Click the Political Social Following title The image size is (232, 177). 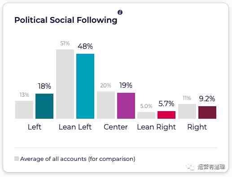pos(66,20)
